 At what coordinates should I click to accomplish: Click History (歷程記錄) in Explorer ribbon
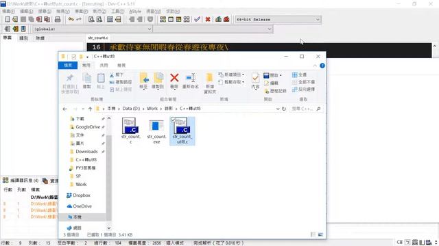(275, 91)
